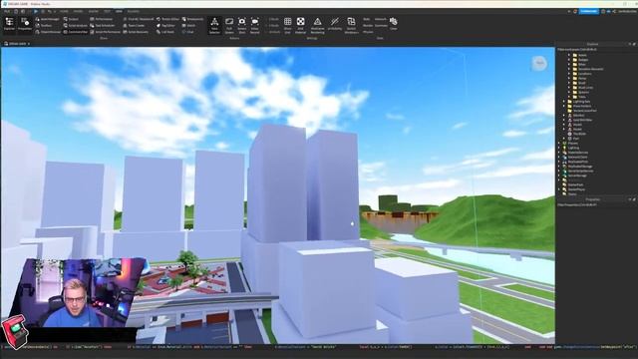The height and width of the screenshot is (359, 638).
Task: Open Find All / Replace All window
Action: (139, 19)
